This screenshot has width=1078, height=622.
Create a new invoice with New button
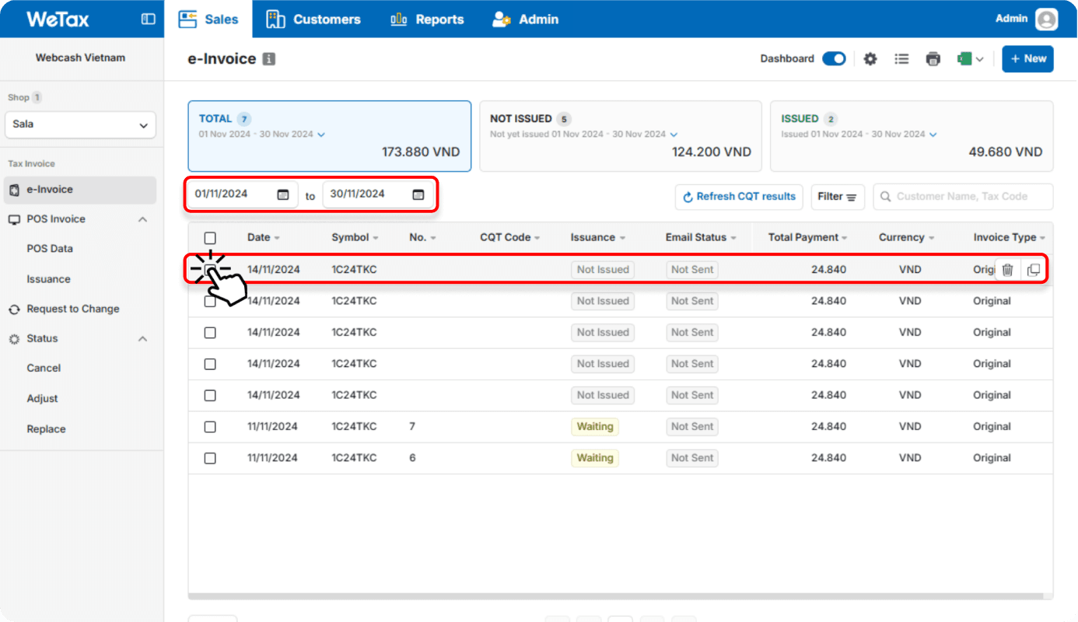1027,59
